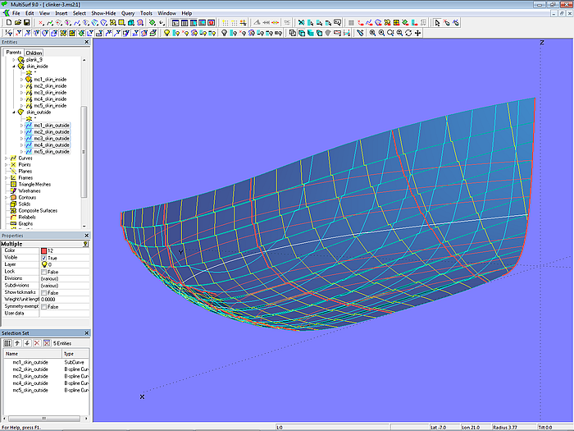Screen dimensions: 574x431
Task: Open the Show-Hide menu
Action: tap(103, 13)
